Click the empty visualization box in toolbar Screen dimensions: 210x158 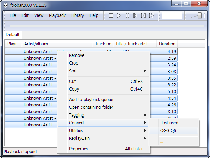coord(172,15)
